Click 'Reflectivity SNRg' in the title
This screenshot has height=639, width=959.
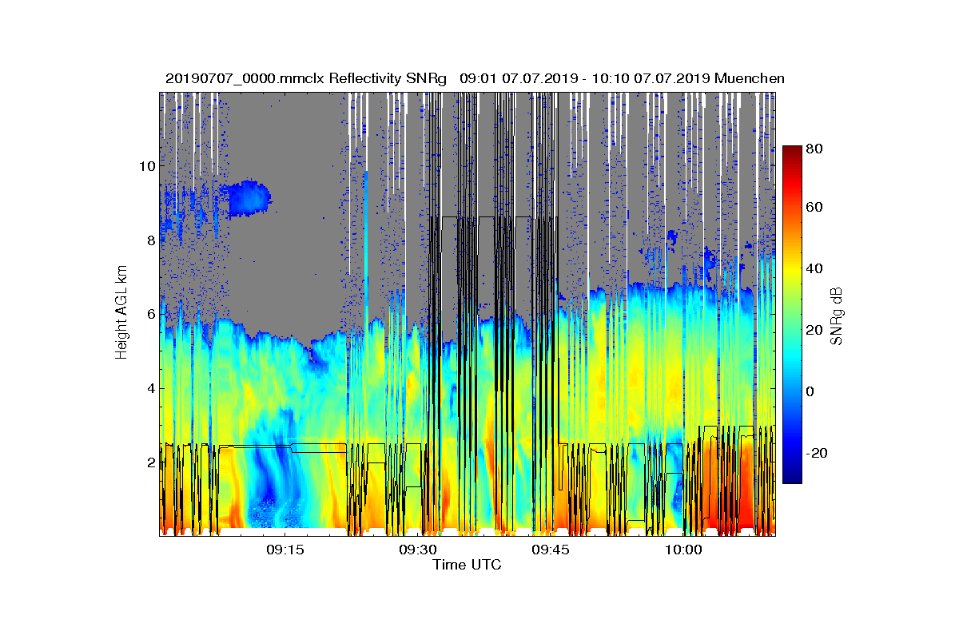[x=386, y=78]
